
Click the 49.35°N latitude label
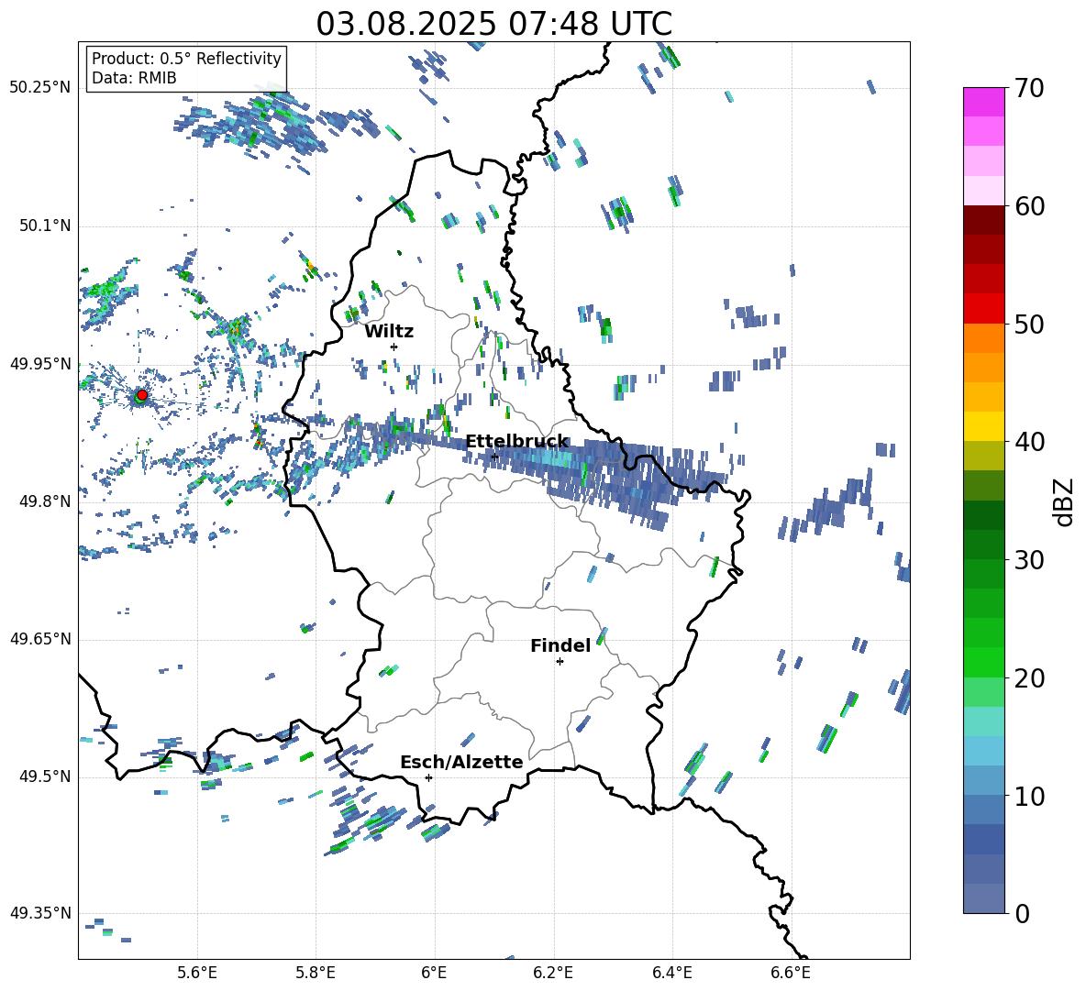click(x=40, y=913)
